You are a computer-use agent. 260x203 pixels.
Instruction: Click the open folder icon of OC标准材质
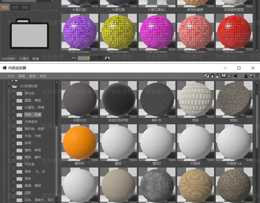click(x=15, y=86)
